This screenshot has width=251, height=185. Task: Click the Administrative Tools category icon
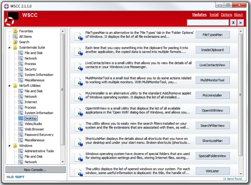pos(20,151)
